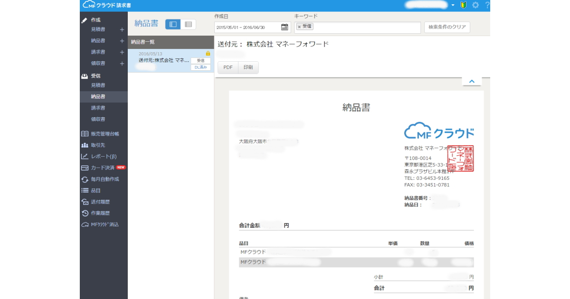Click the 作業履歴 clock icon
Screen dimensions: 570x299
pos(85,213)
